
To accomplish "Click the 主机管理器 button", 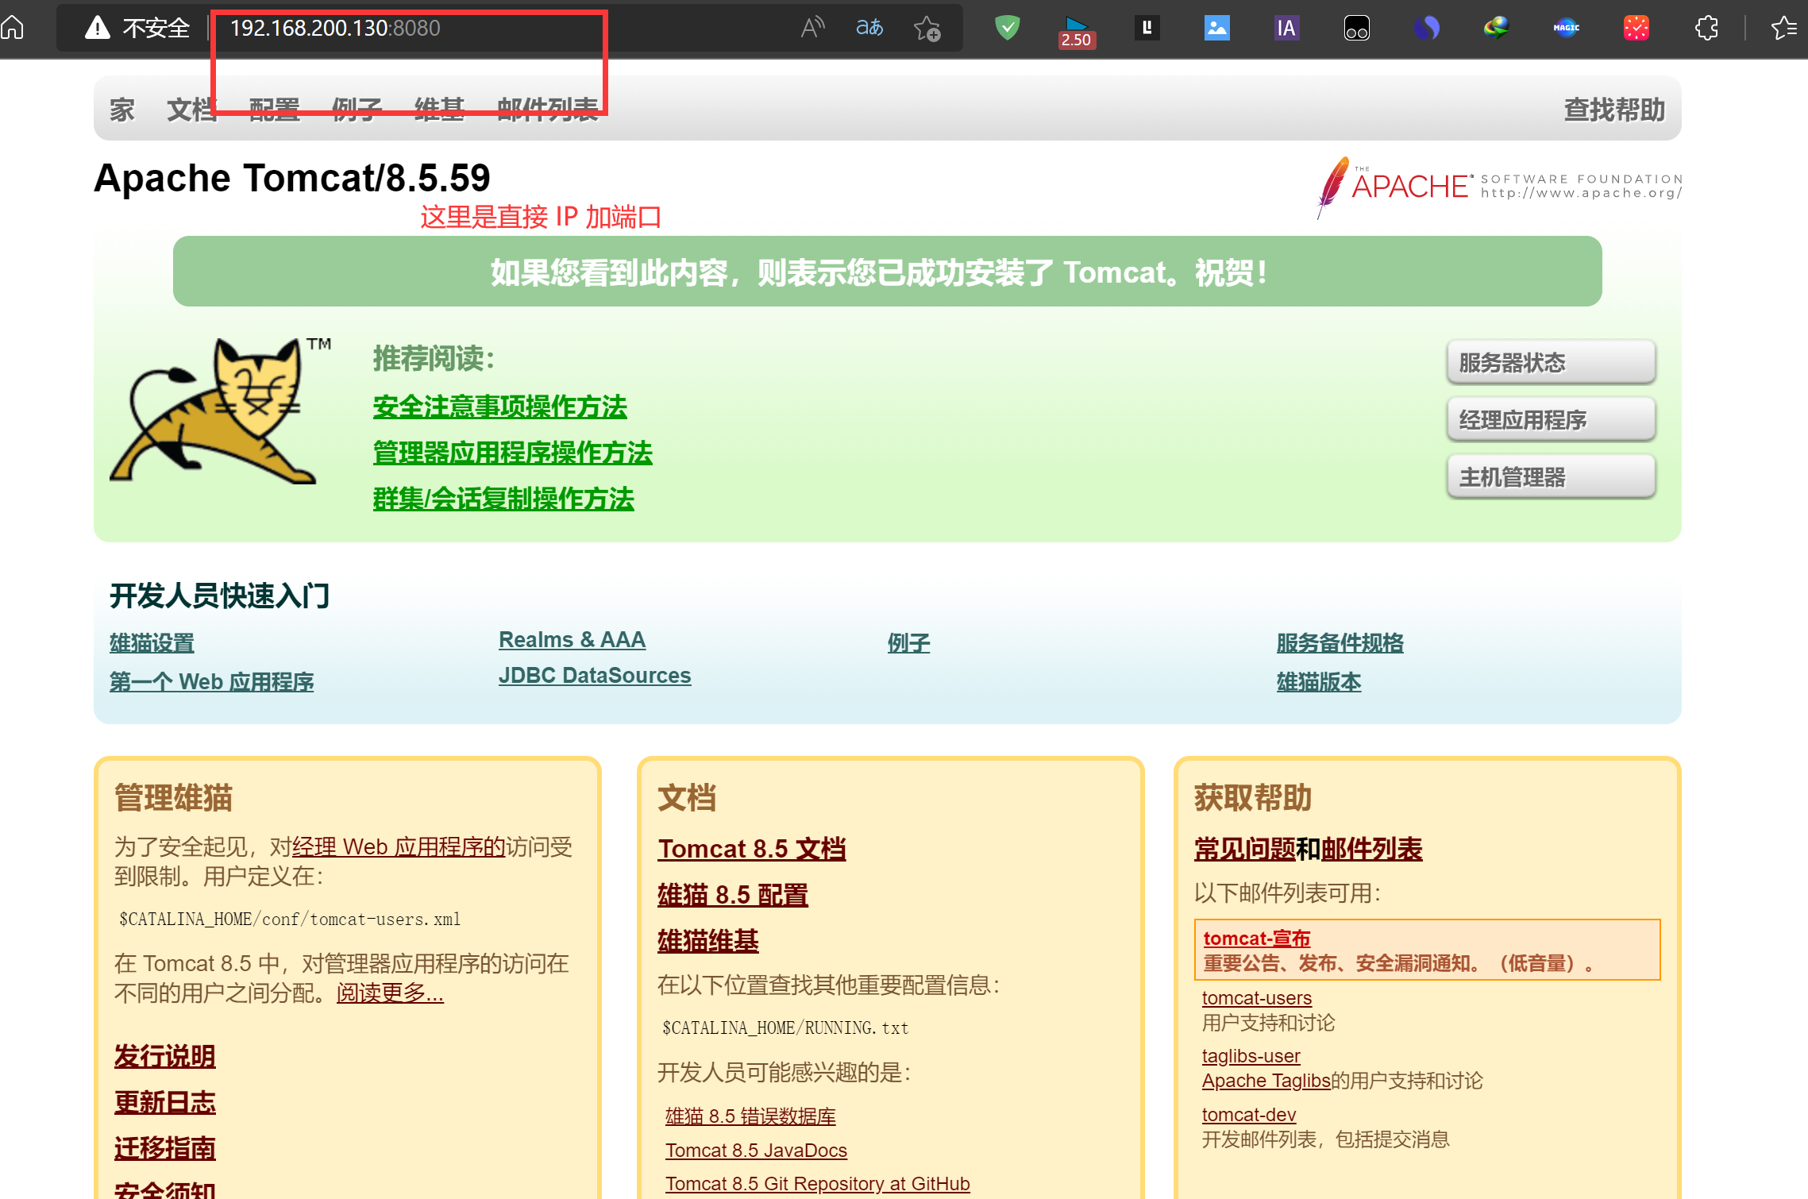I will coord(1551,476).
